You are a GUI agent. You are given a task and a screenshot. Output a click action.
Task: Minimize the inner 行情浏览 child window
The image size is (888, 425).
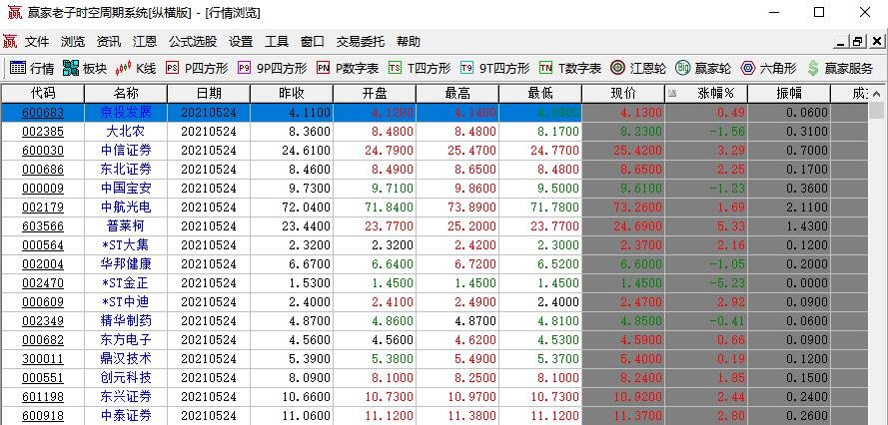tap(840, 41)
